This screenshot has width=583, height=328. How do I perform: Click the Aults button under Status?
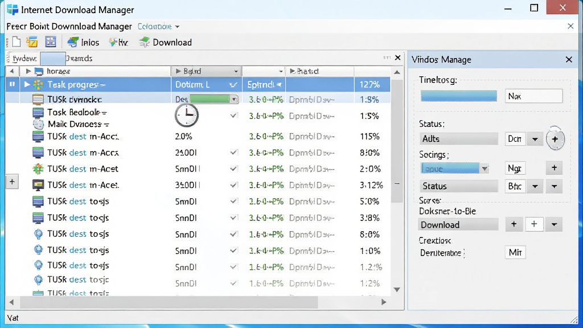[x=458, y=139]
